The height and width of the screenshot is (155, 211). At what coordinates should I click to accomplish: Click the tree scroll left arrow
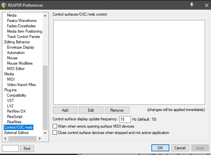5,138
